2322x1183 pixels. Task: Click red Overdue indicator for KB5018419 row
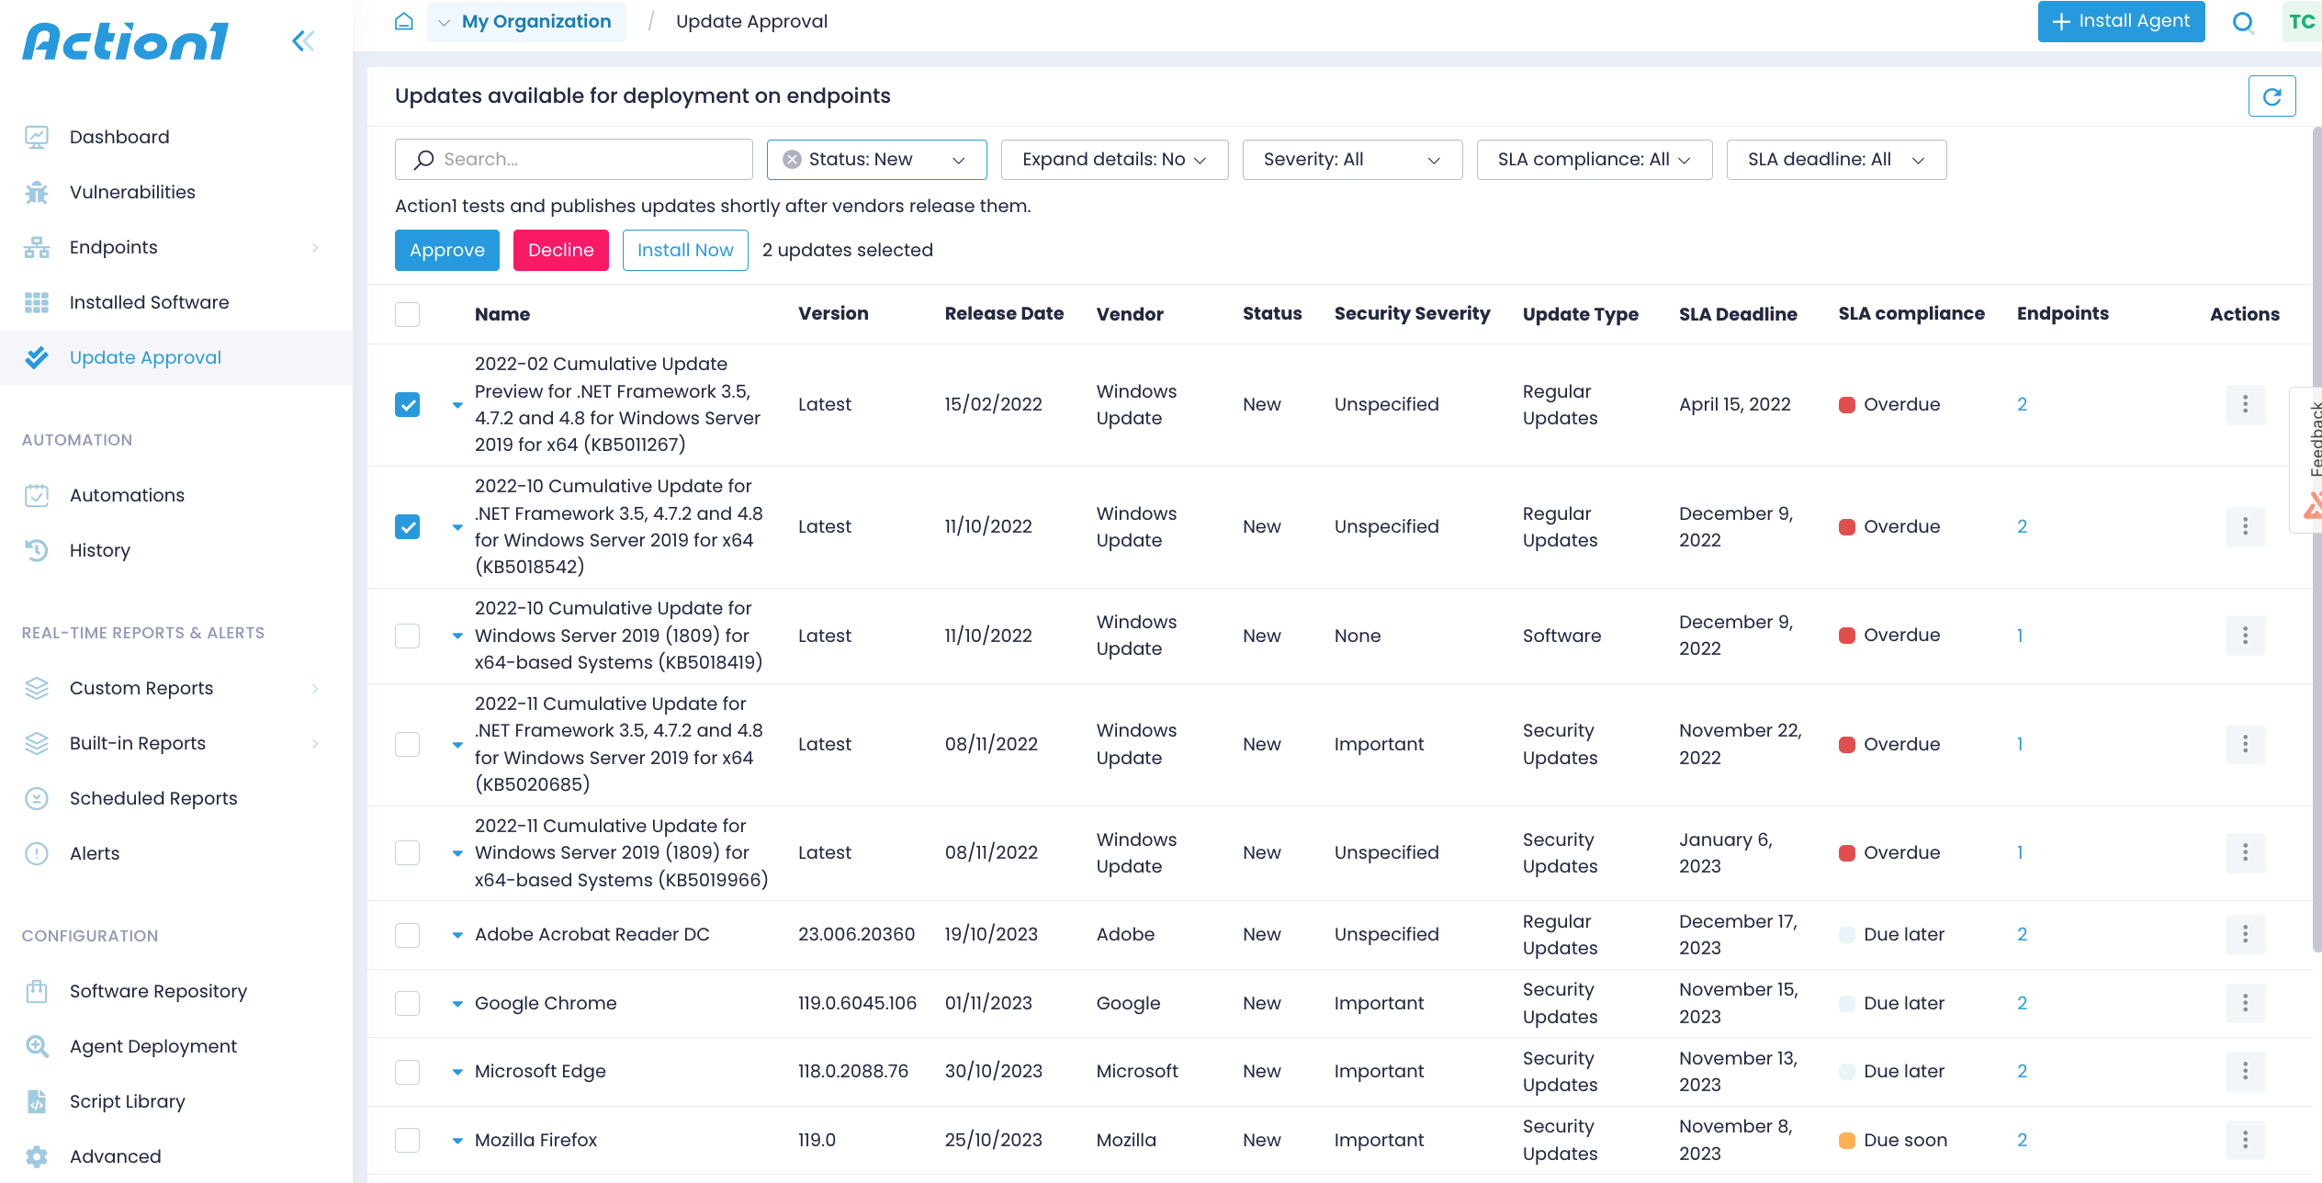click(1847, 636)
